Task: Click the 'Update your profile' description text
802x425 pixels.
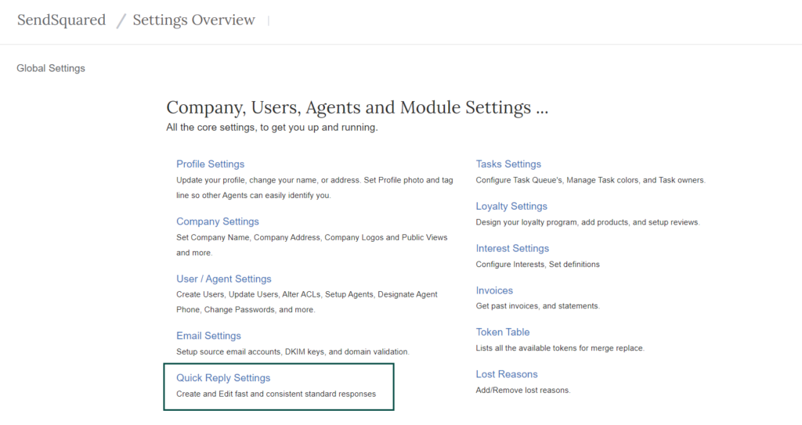Action: tap(314, 180)
